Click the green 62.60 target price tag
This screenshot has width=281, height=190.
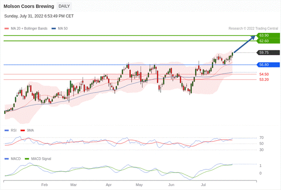(x=268, y=41)
